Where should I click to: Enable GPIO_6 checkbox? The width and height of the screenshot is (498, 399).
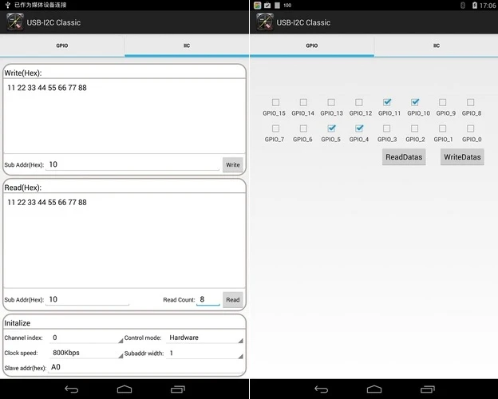click(x=303, y=128)
